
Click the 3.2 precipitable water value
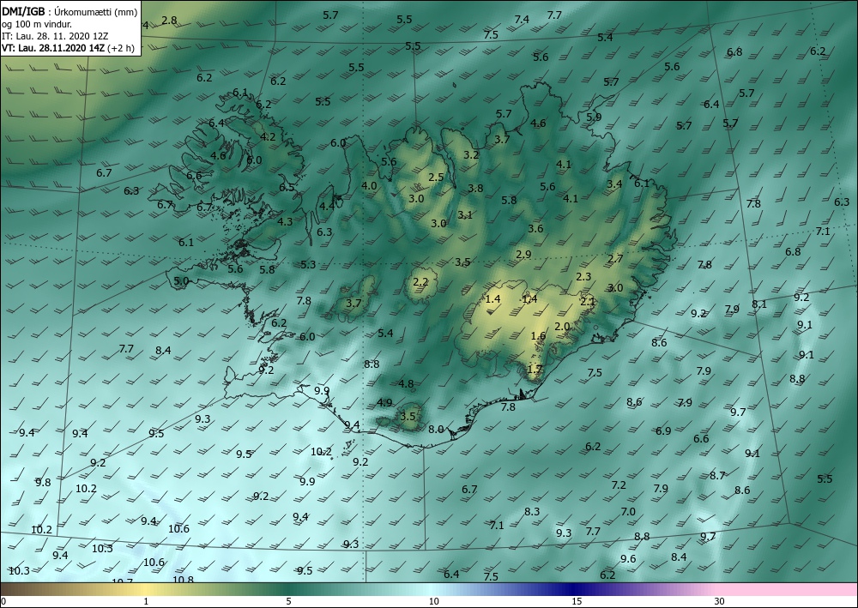pos(471,154)
